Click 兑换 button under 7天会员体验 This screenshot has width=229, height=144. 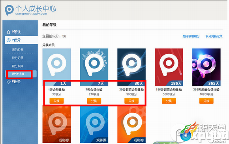94,101
